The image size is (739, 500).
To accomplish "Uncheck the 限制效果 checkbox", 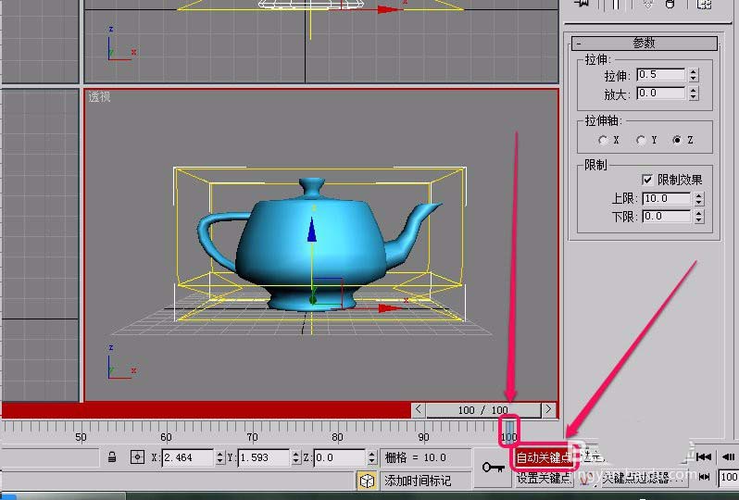I will click(x=647, y=180).
